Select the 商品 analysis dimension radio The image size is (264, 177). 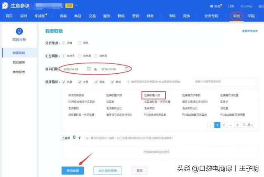tap(80, 43)
